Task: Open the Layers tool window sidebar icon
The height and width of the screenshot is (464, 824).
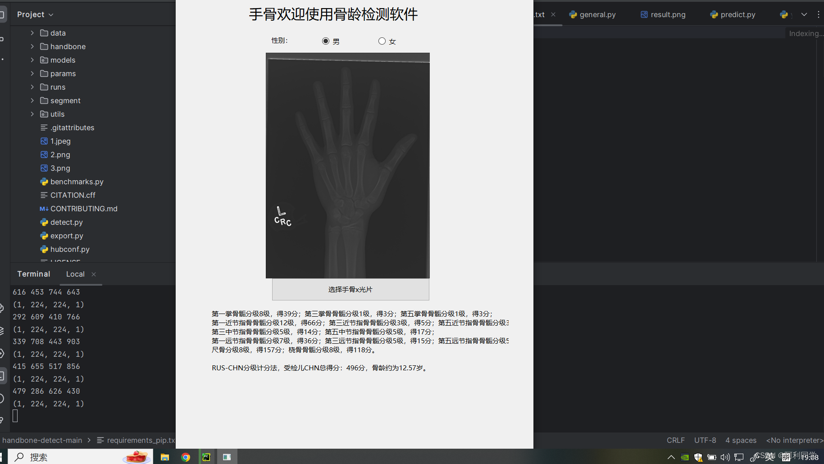Action: 2,331
